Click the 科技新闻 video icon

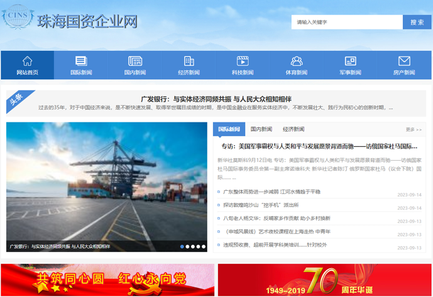click(x=243, y=61)
